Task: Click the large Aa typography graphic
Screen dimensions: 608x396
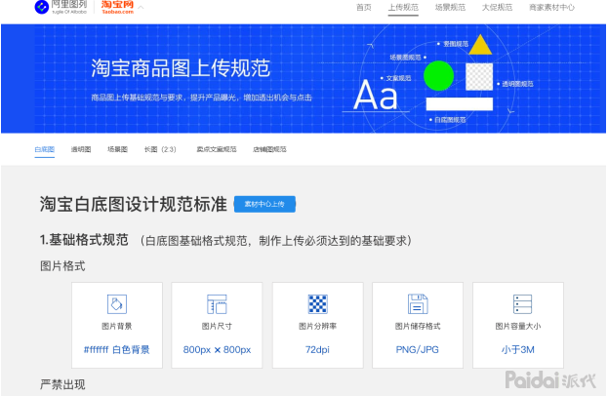Action: (x=376, y=95)
